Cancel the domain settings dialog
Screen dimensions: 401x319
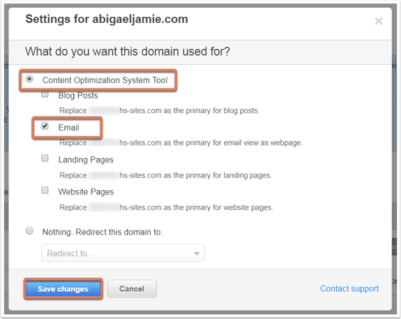click(x=132, y=288)
